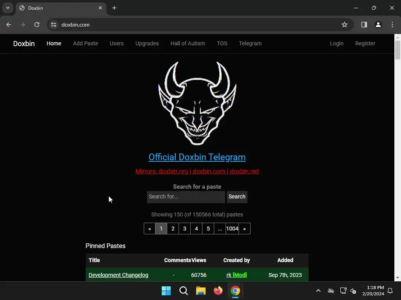Click the Pinned Pastes heading
Viewport: 401px width, 300px height.
pyautogui.click(x=105, y=246)
